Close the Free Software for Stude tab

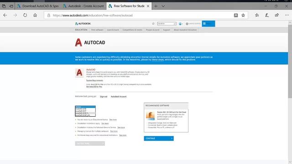click(x=148, y=6)
